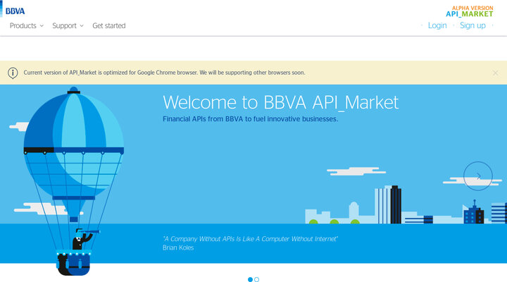Viewport: 507px width, 282px height.
Task: Click the Financial APIs from BBVA tagline
Action: (x=250, y=119)
